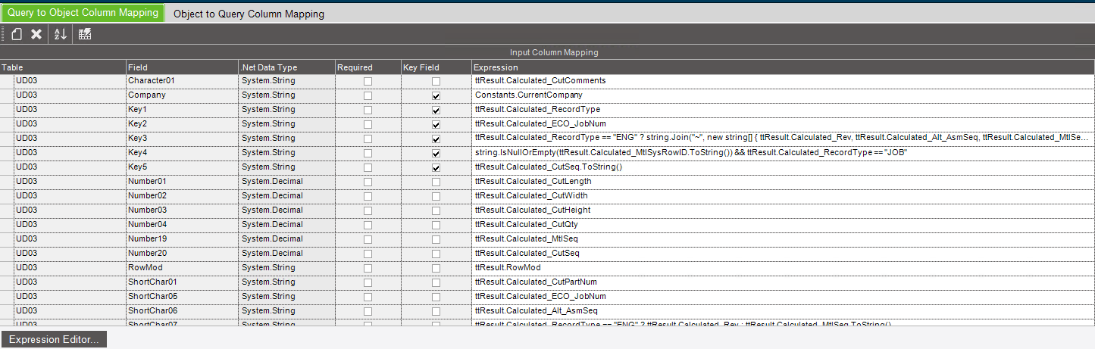
Task: Check Required for RowMod row
Action: click(368, 268)
